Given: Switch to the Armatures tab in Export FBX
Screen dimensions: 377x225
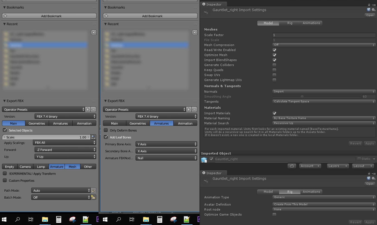Looking at the screenshot, I should (60, 123).
